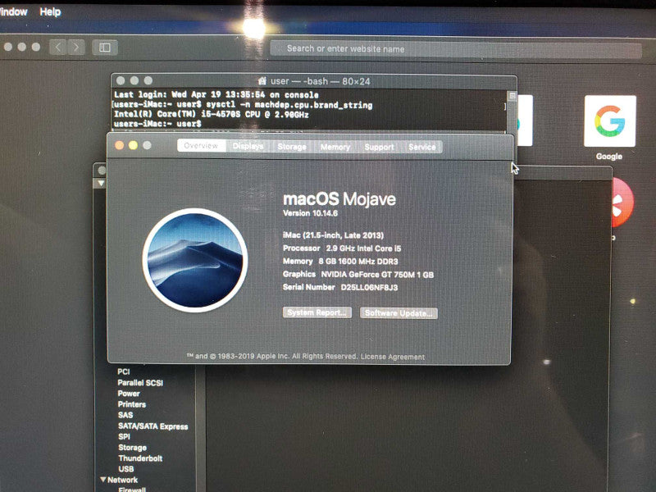Select Power in System Report sidebar
The width and height of the screenshot is (656, 492).
[x=129, y=394]
